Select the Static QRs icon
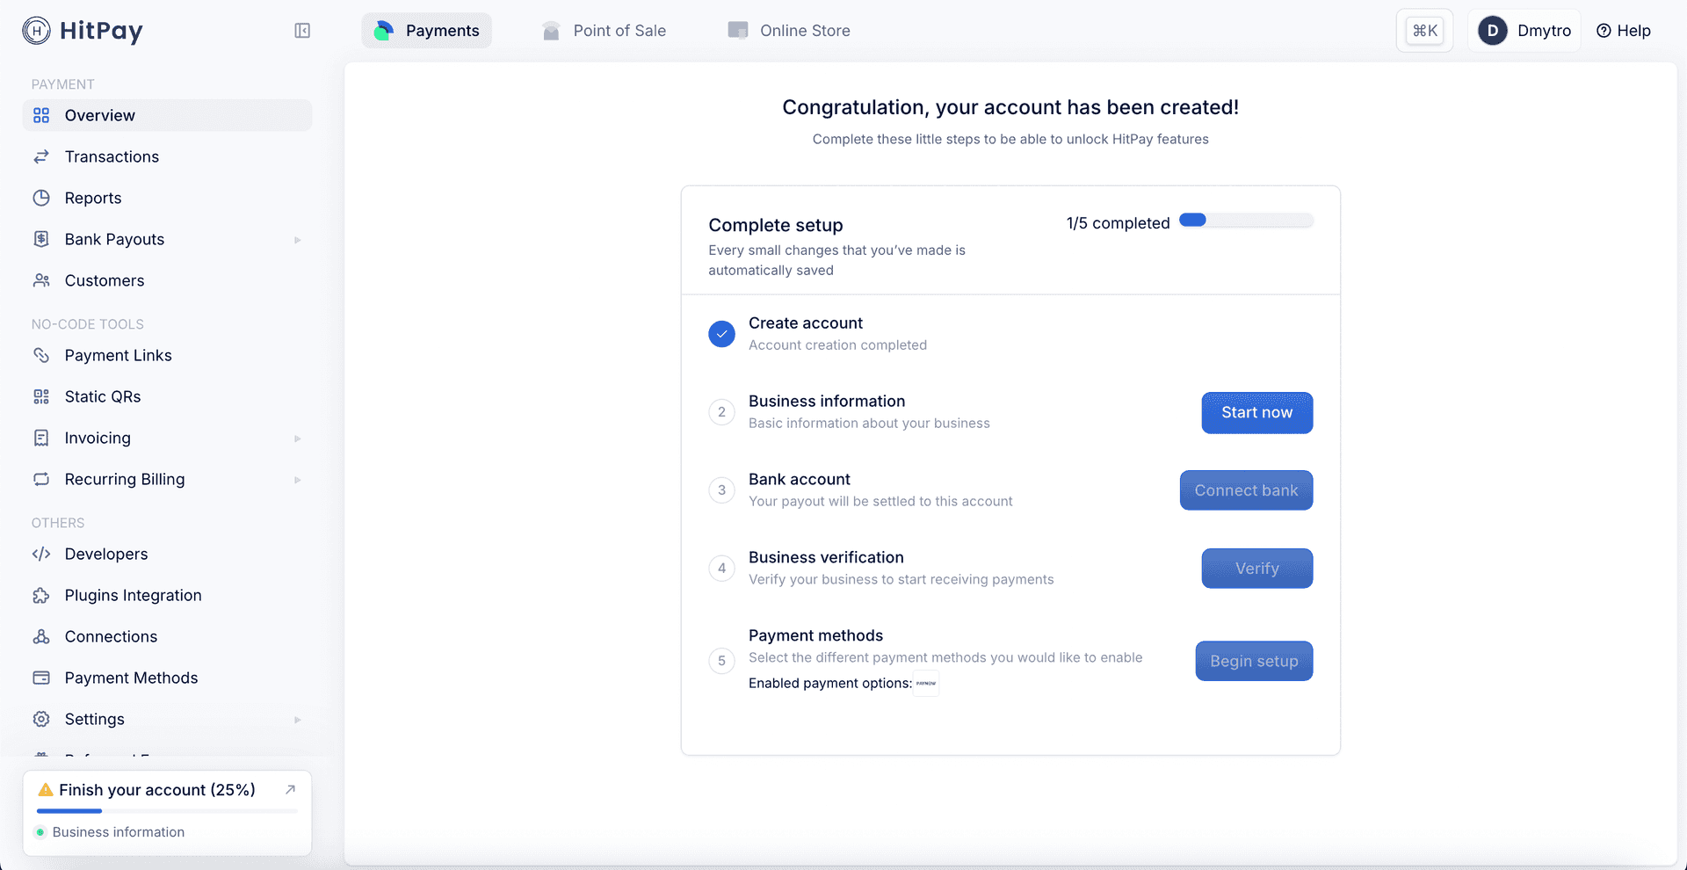The width and height of the screenshot is (1687, 870). [x=41, y=396]
